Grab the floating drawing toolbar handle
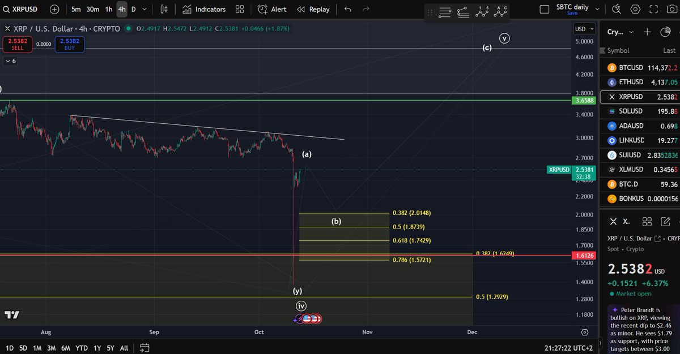680x354 pixels. (x=430, y=12)
